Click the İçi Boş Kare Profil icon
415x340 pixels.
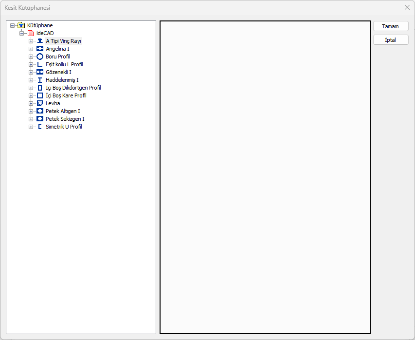coord(40,95)
